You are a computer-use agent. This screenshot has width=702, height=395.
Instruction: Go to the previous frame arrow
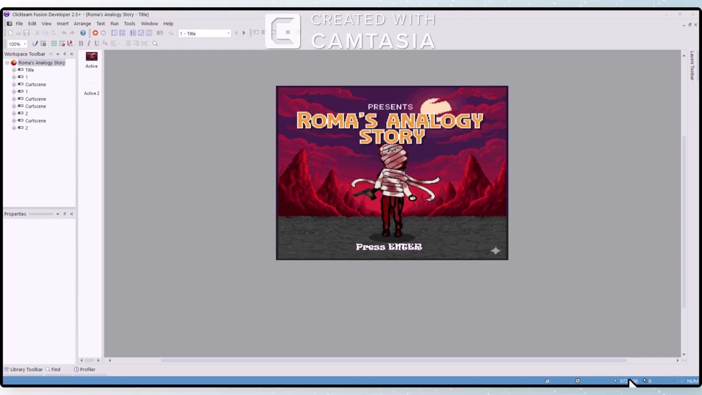236,33
